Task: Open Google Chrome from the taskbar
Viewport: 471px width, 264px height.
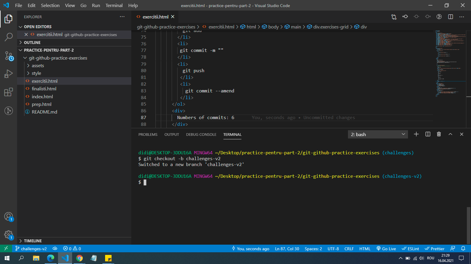Action: [79, 258]
